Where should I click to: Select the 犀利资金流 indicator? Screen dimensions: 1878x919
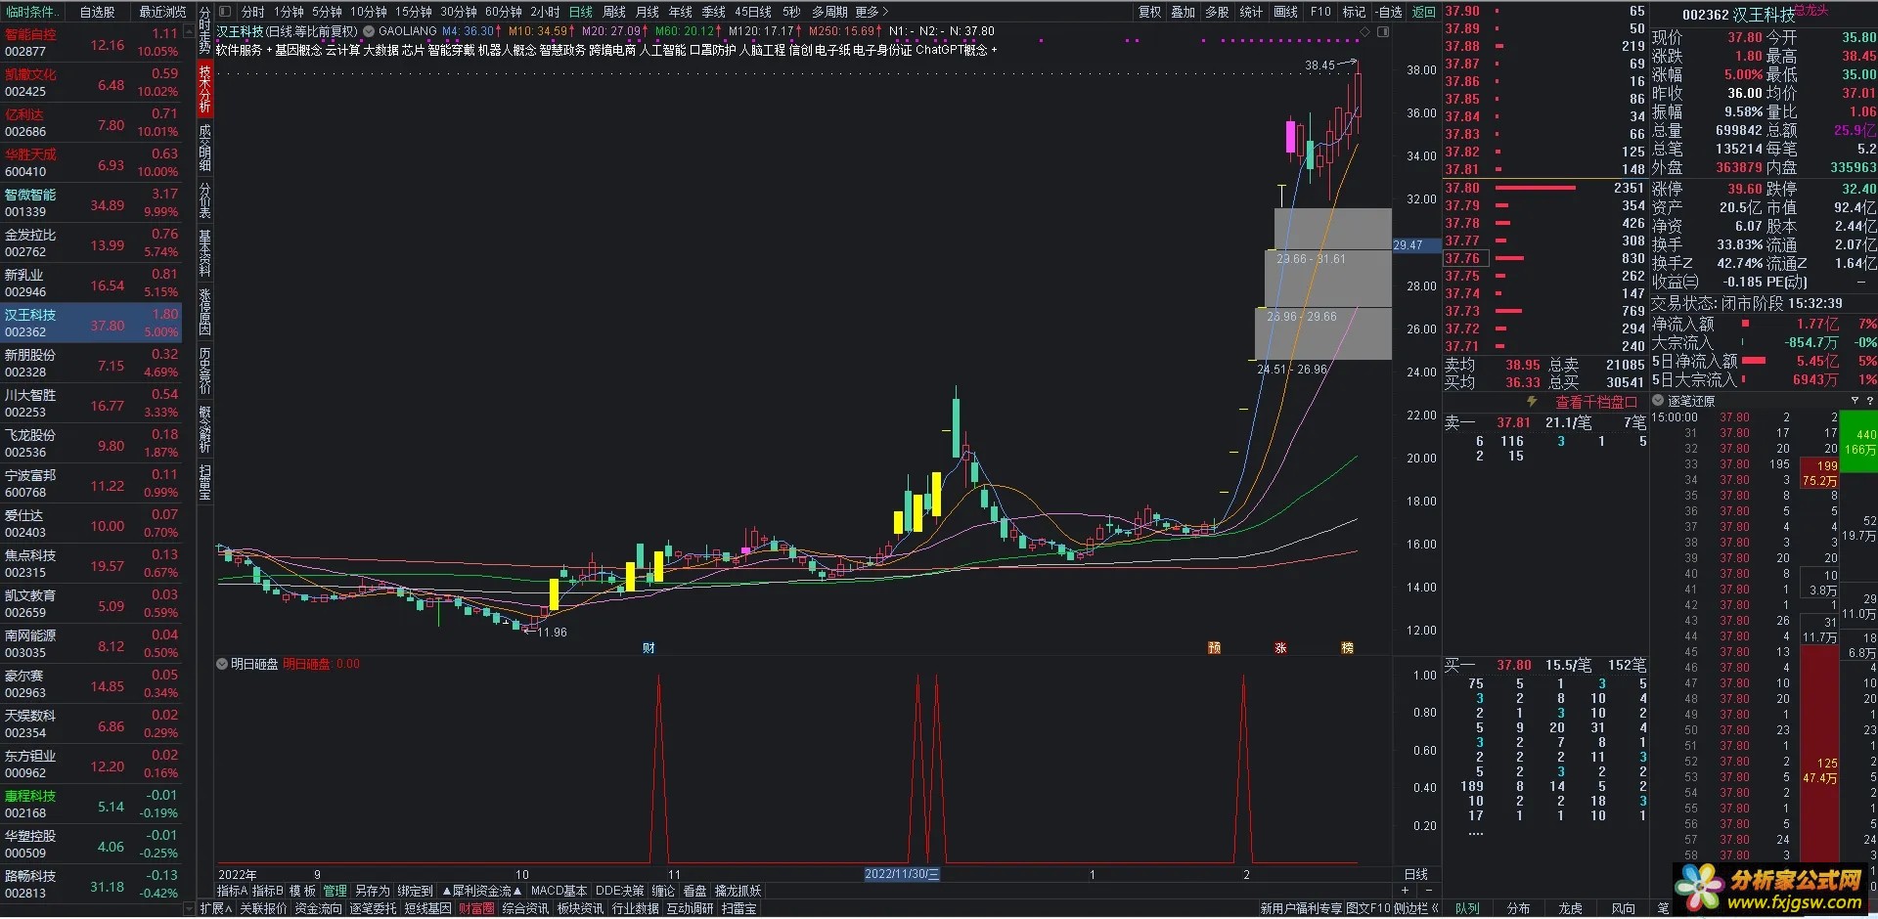click(481, 891)
